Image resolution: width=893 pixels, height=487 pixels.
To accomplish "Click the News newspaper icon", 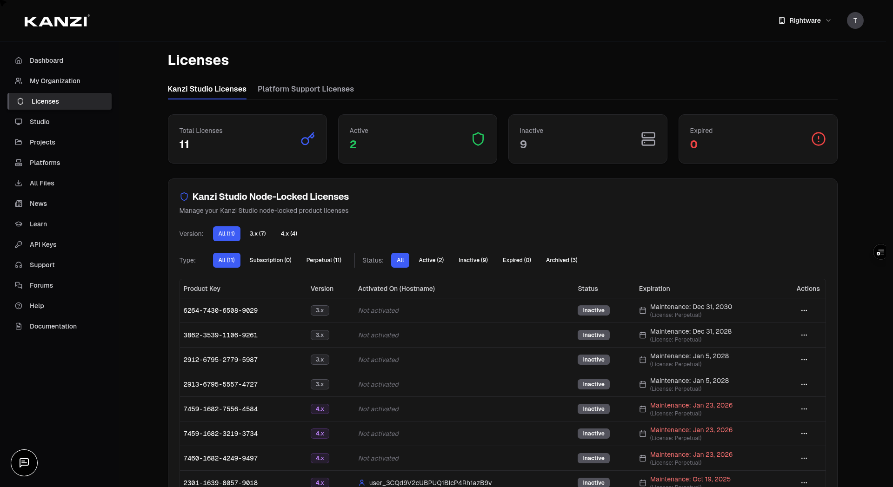I will tap(19, 204).
